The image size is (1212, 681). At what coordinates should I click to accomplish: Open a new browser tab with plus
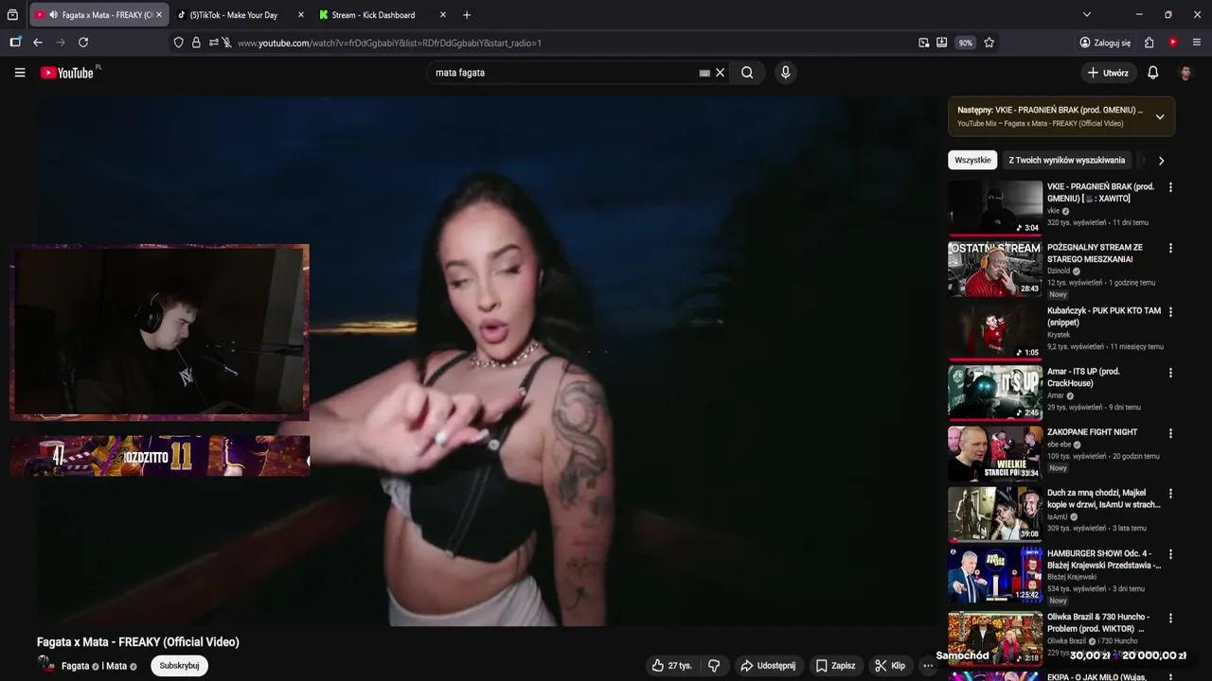click(467, 15)
